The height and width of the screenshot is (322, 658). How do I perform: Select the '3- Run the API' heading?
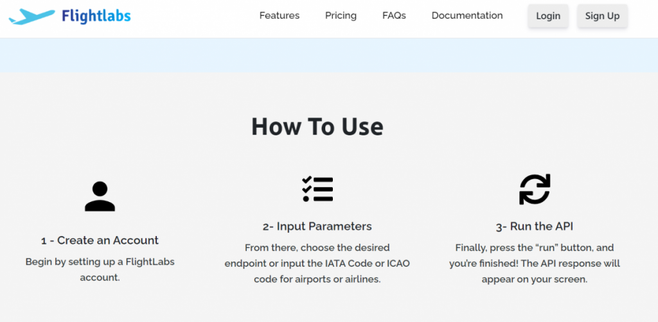[x=535, y=226]
